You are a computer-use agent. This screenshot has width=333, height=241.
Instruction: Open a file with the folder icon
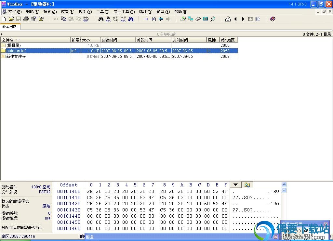pyautogui.click(x=11, y=19)
